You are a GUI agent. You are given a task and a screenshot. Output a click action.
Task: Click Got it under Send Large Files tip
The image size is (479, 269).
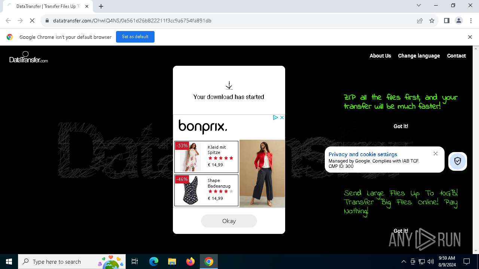tap(401, 231)
